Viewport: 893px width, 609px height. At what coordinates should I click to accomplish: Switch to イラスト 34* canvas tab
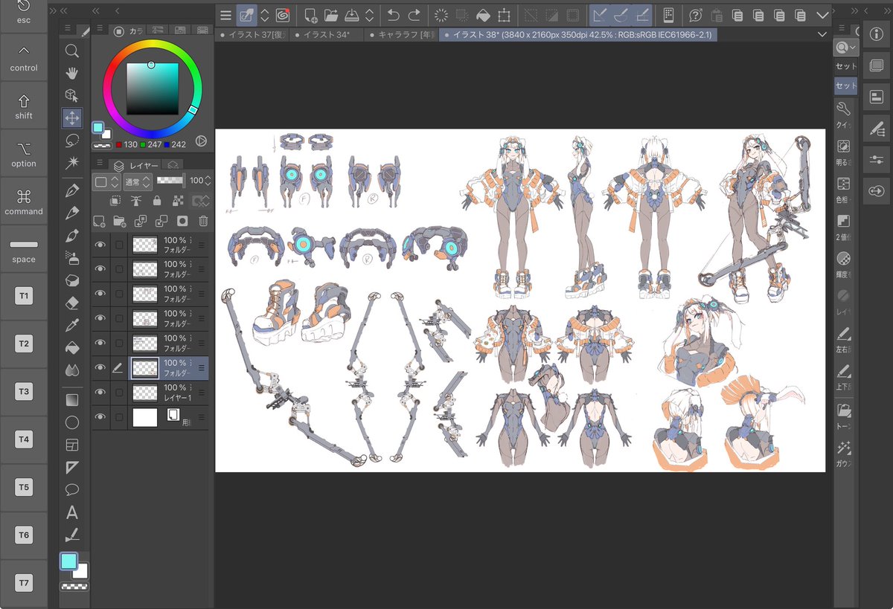click(327, 34)
